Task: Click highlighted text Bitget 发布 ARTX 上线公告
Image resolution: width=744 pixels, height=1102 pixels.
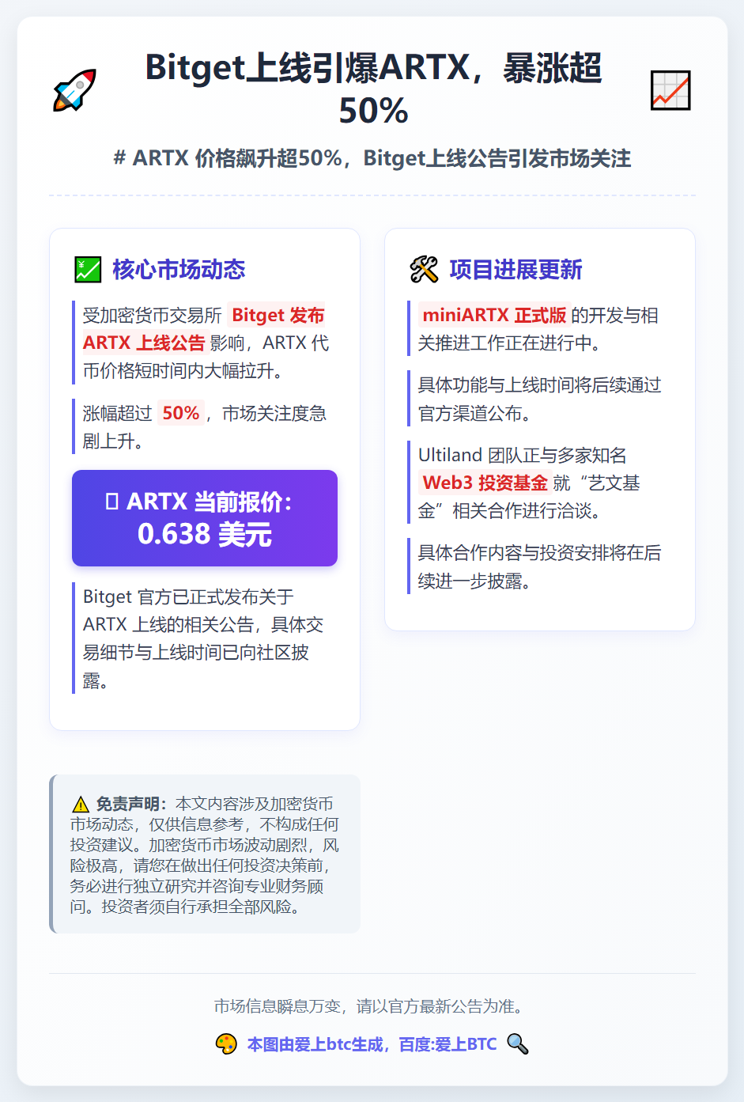Action: [204, 329]
